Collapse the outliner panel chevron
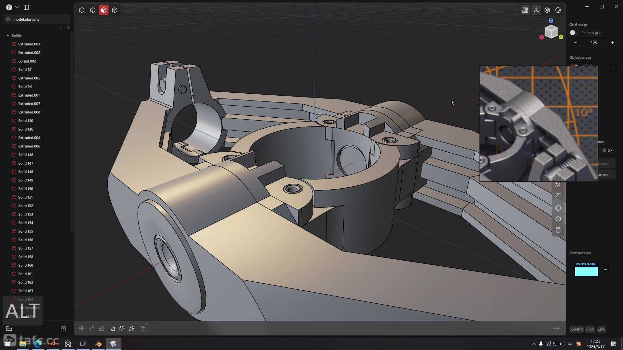Viewport: 623px width, 350px height. pos(68,28)
